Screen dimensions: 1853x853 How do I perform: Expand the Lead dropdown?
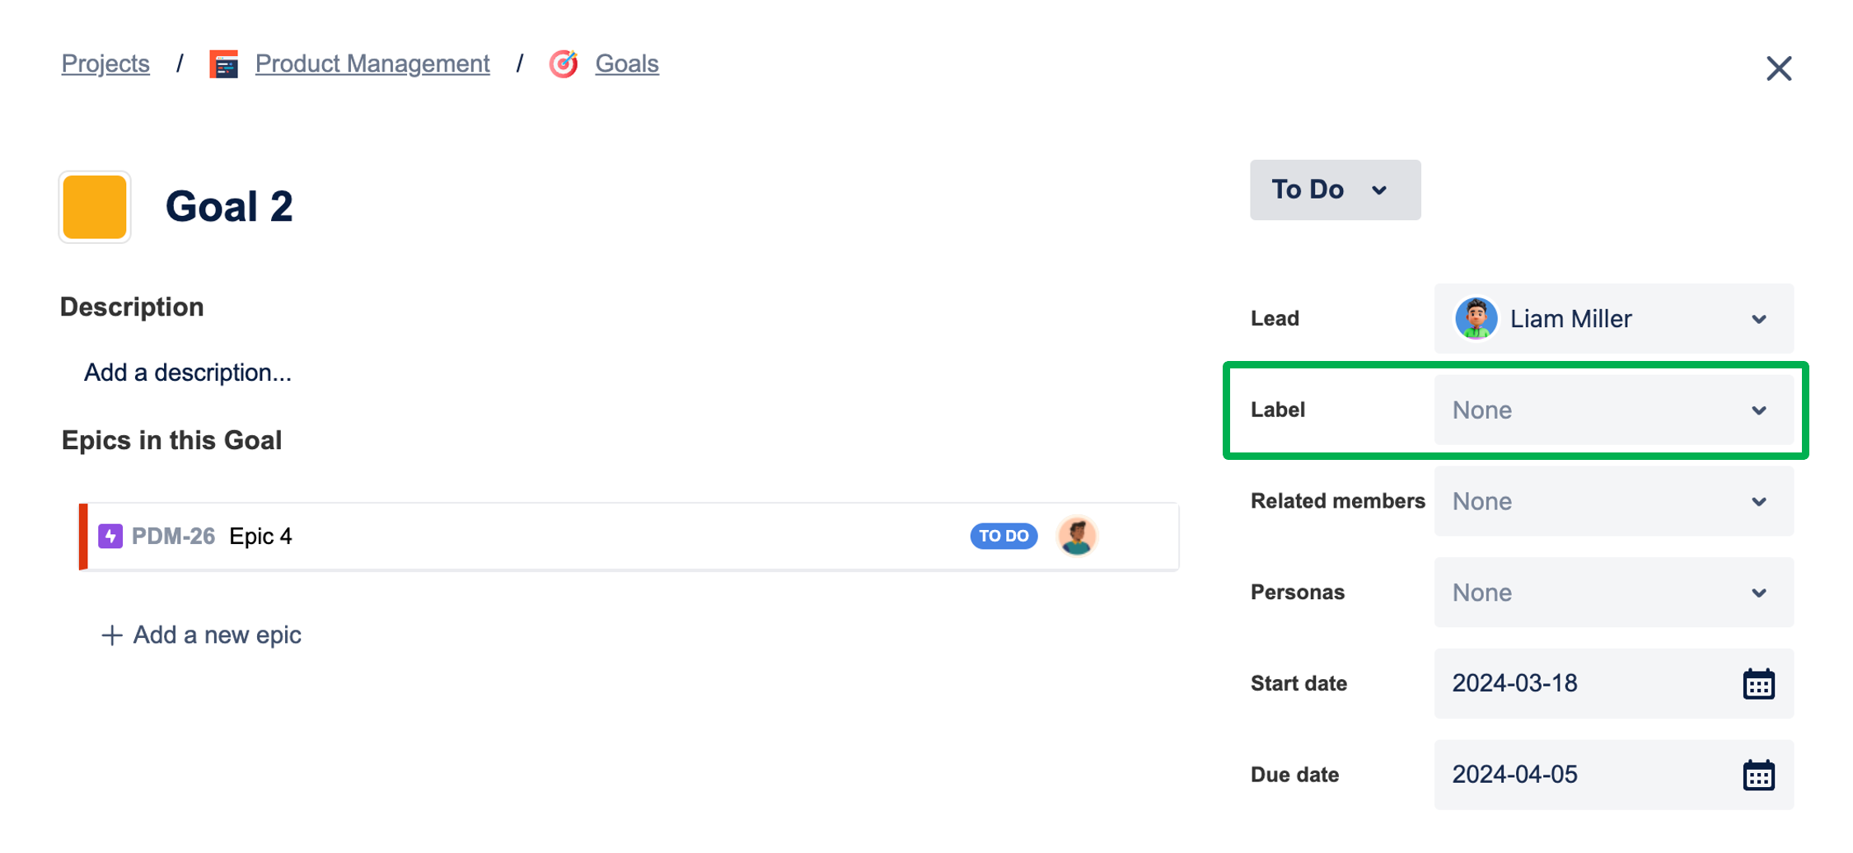1613,319
